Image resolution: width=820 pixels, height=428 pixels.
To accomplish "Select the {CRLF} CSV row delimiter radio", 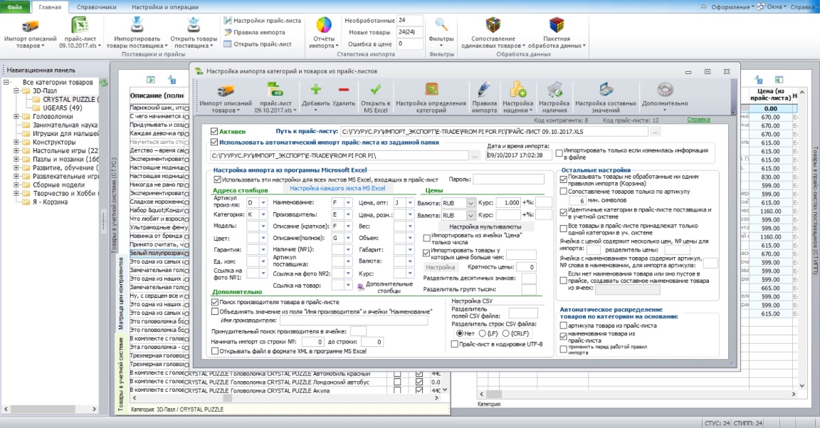I will [x=505, y=333].
